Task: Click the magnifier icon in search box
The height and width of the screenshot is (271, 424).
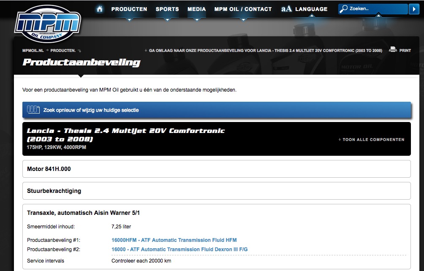Action: pos(343,8)
